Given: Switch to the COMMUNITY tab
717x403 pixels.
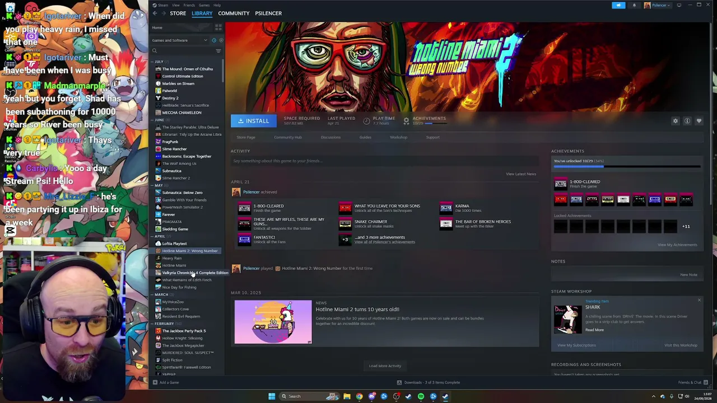Looking at the screenshot, I should pos(234,13).
